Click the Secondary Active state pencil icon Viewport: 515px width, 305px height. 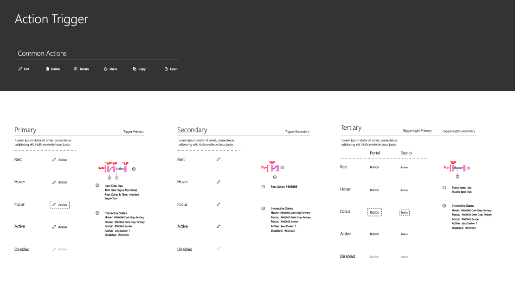tap(219, 227)
